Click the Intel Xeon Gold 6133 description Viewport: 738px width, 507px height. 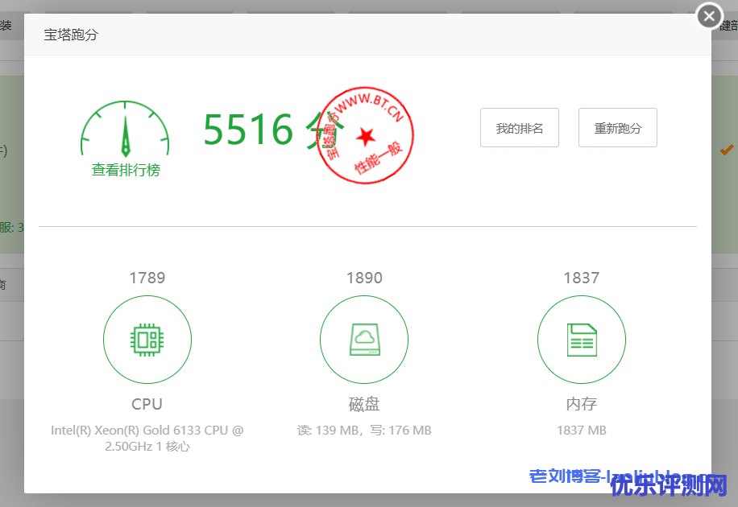[147, 439]
